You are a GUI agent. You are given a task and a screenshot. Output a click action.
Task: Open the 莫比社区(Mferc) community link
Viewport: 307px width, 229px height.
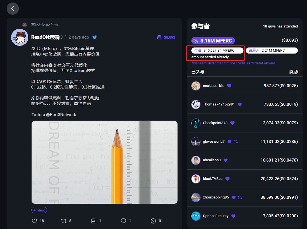(44, 25)
